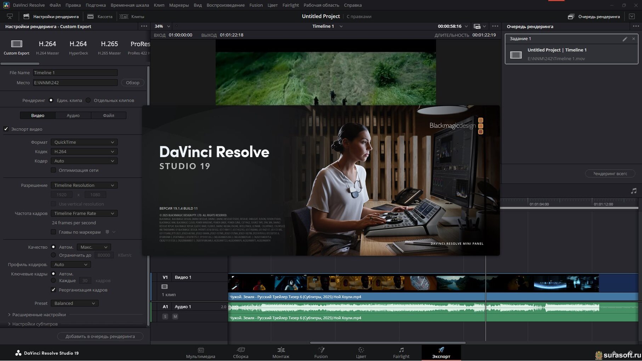
Task: Remove Job 1 from render queue
Action: [634, 39]
